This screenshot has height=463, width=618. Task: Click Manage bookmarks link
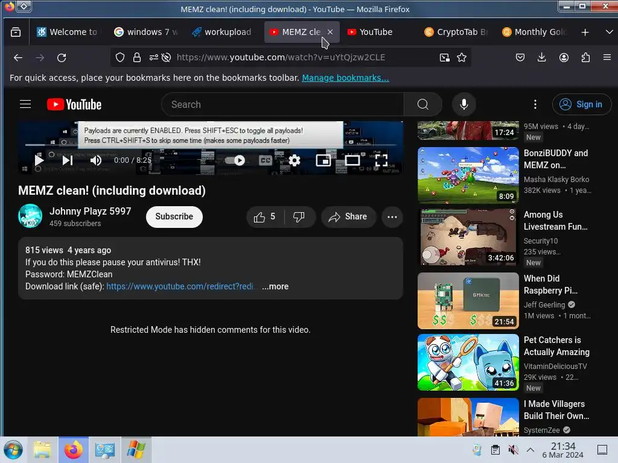(x=345, y=78)
